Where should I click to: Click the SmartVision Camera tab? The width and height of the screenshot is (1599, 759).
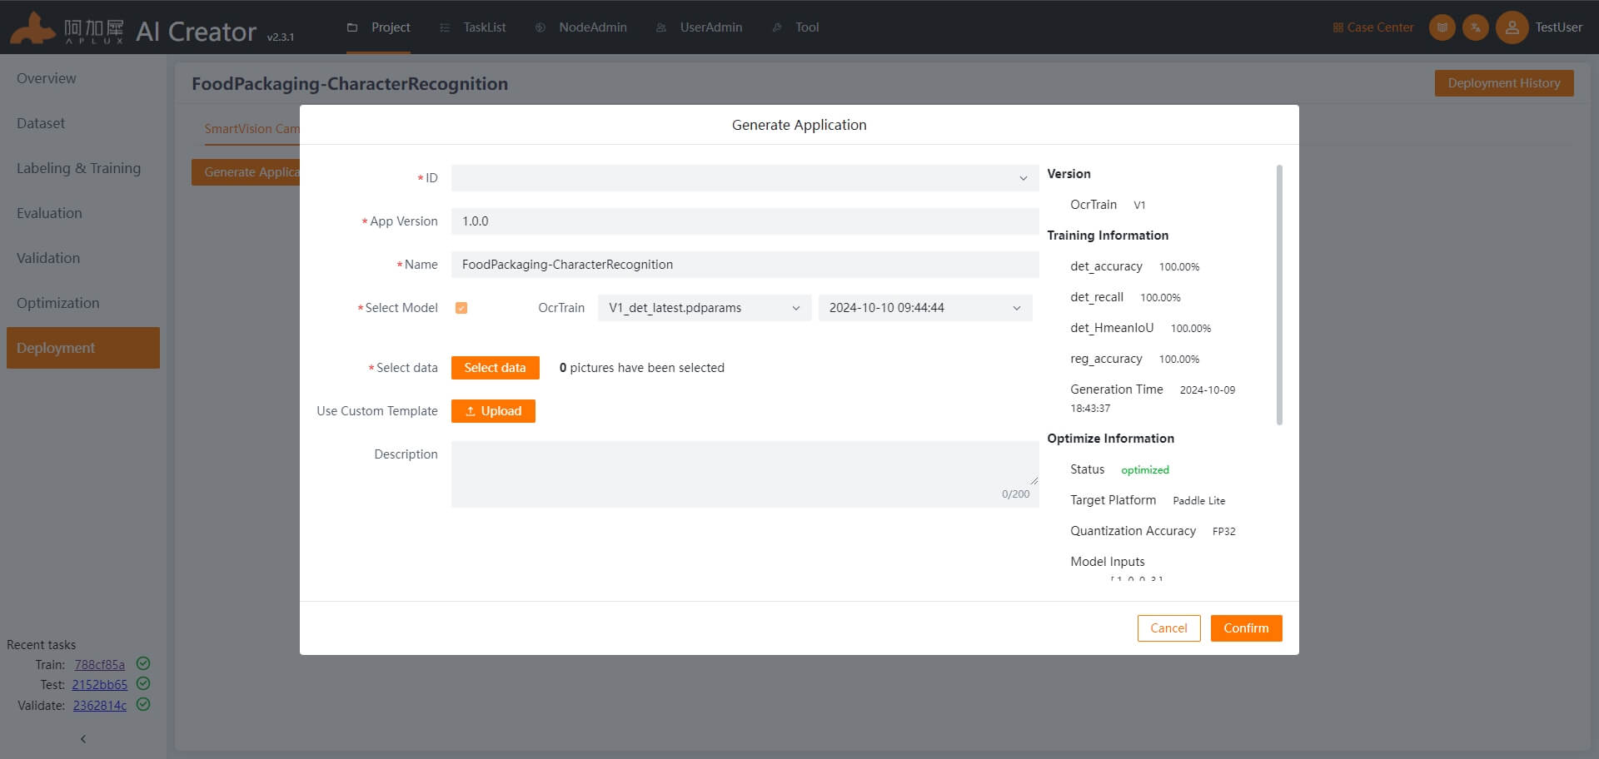pyautogui.click(x=252, y=129)
